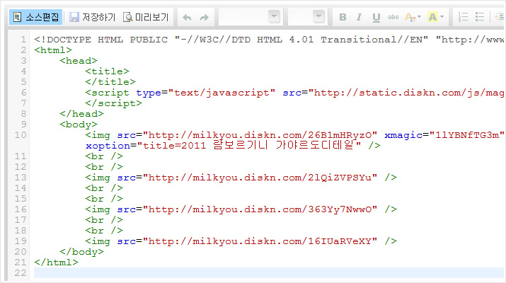Screen dimensions: 506x283
Task: Click the 저장하기 save button
Action: tap(92, 17)
